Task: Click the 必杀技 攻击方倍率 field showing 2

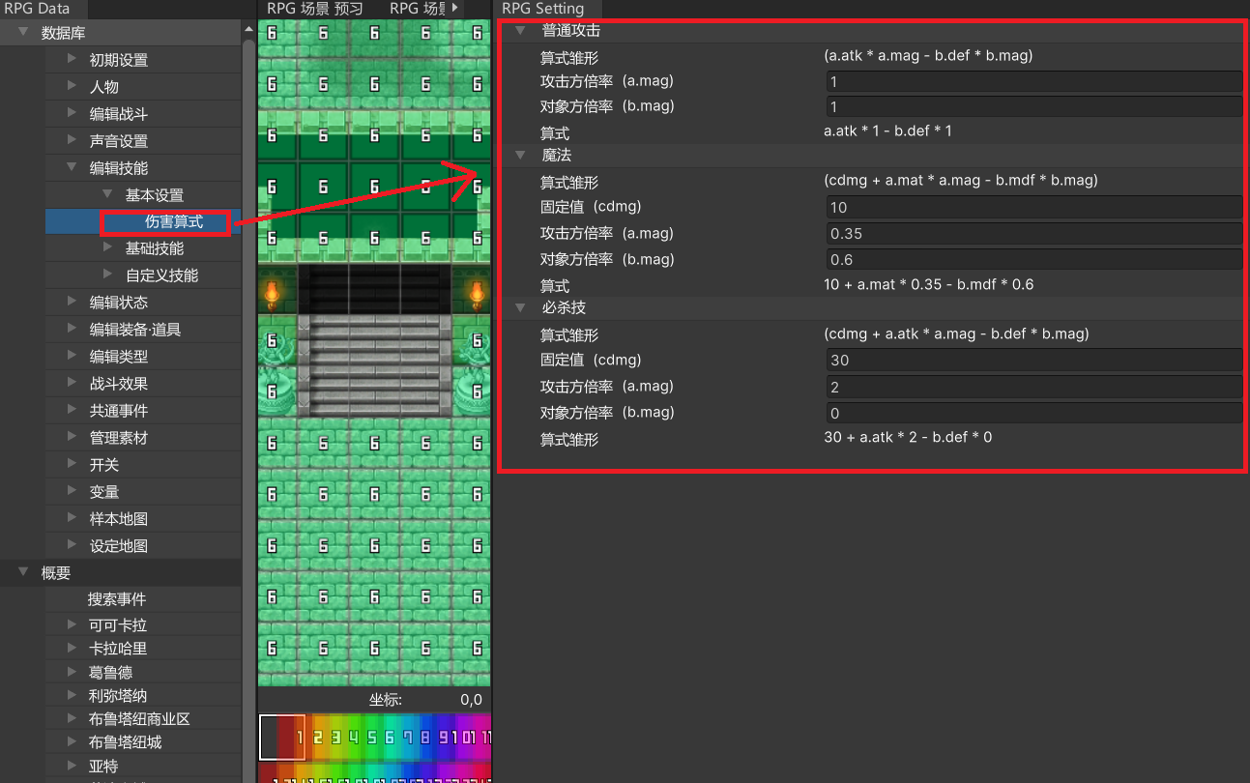Action: [x=1033, y=387]
